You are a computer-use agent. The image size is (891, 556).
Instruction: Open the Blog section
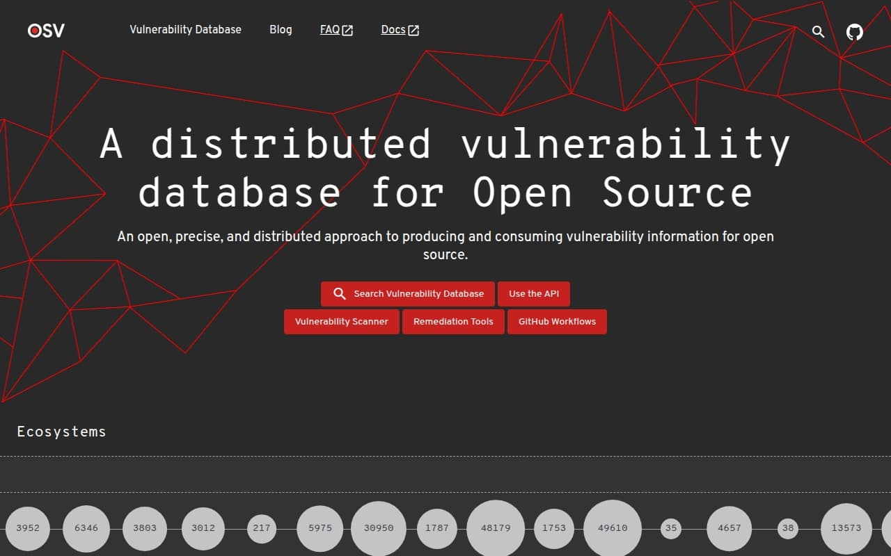point(281,30)
